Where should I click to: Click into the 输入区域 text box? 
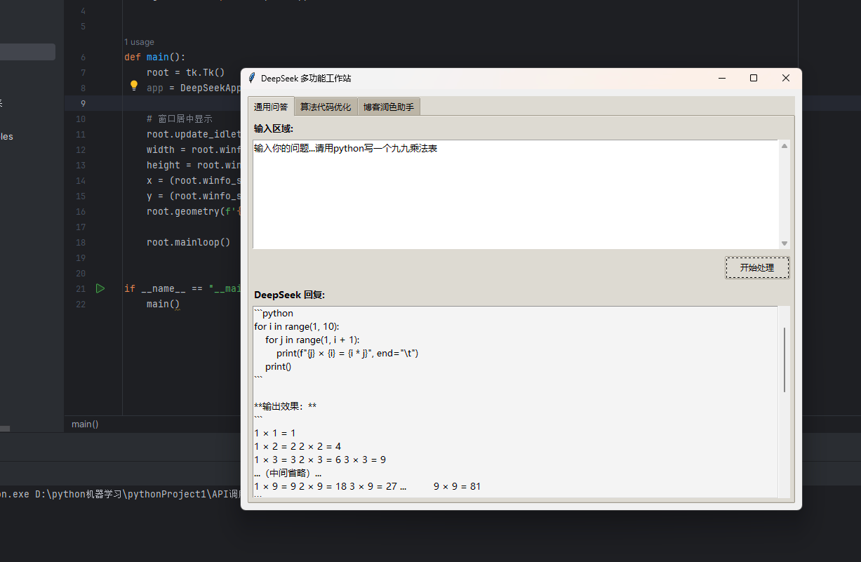516,194
